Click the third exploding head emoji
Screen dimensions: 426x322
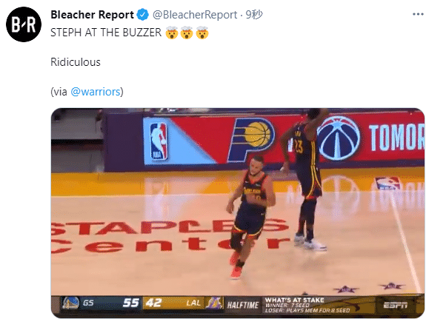(x=202, y=33)
